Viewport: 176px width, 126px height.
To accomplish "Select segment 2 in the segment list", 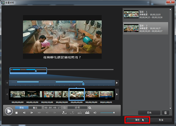I will coord(146,28).
